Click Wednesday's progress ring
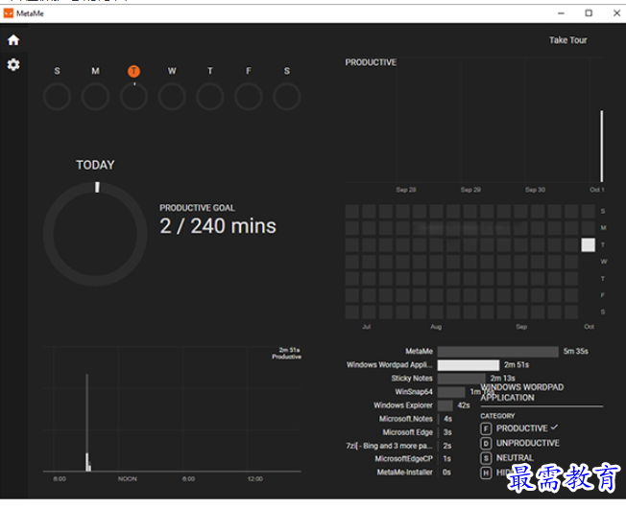 coord(172,97)
